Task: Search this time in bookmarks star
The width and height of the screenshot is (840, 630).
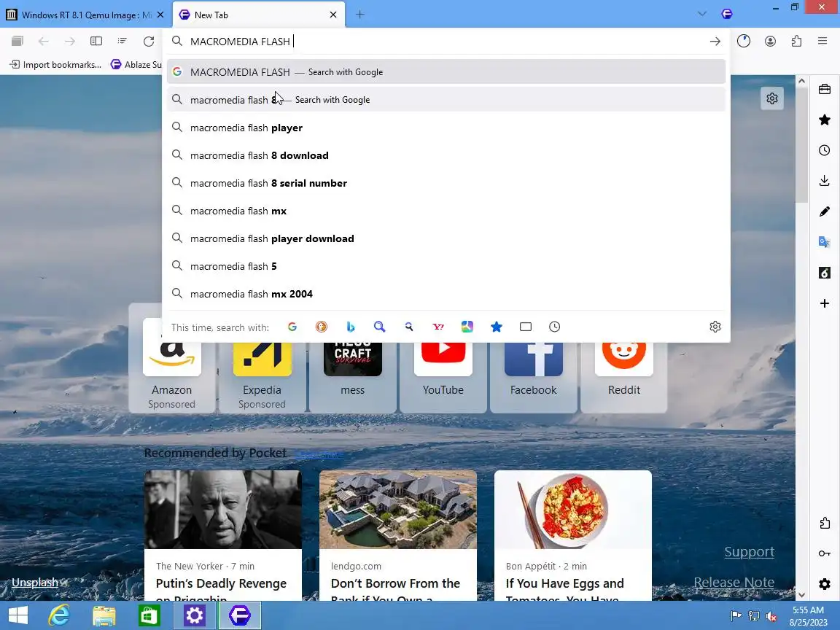Action: coord(497,327)
